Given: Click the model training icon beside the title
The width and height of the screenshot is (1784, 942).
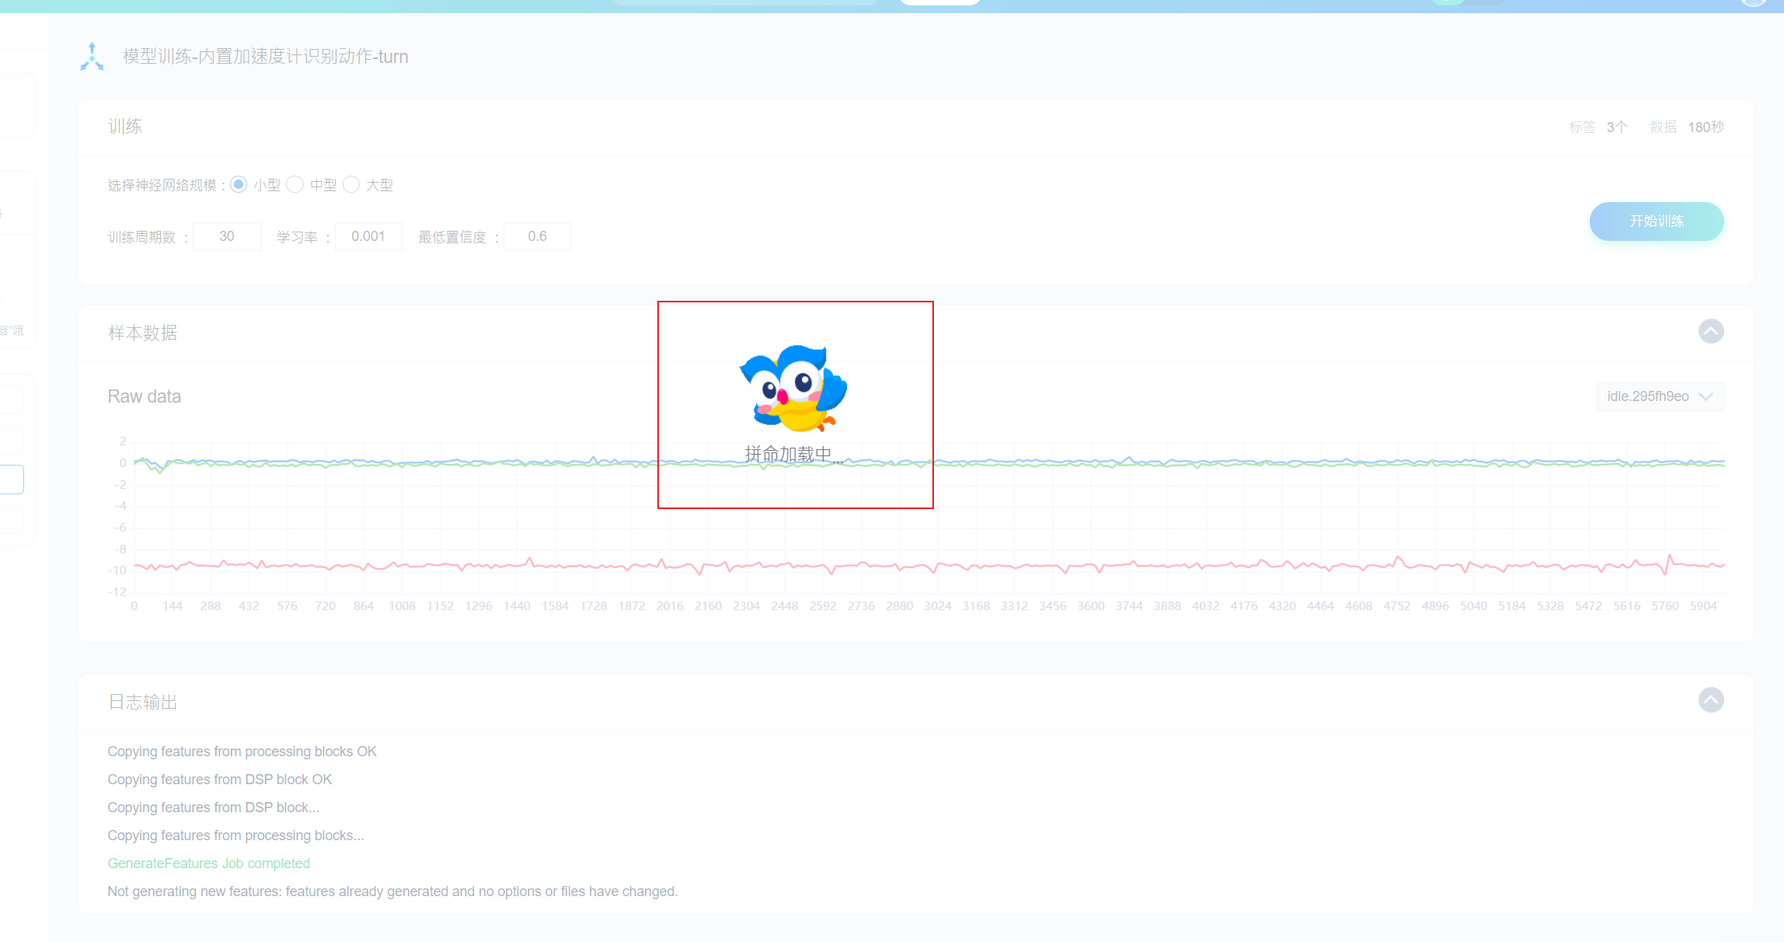Looking at the screenshot, I should (x=92, y=56).
